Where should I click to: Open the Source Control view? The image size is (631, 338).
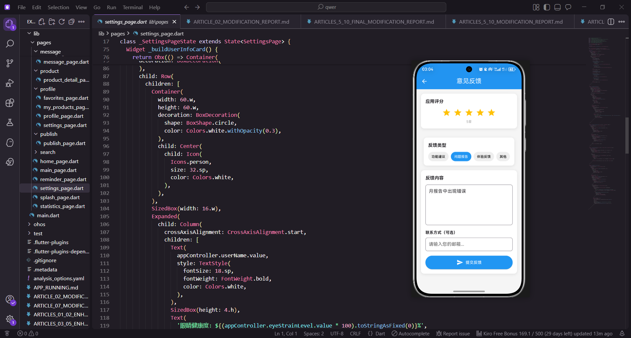click(10, 63)
